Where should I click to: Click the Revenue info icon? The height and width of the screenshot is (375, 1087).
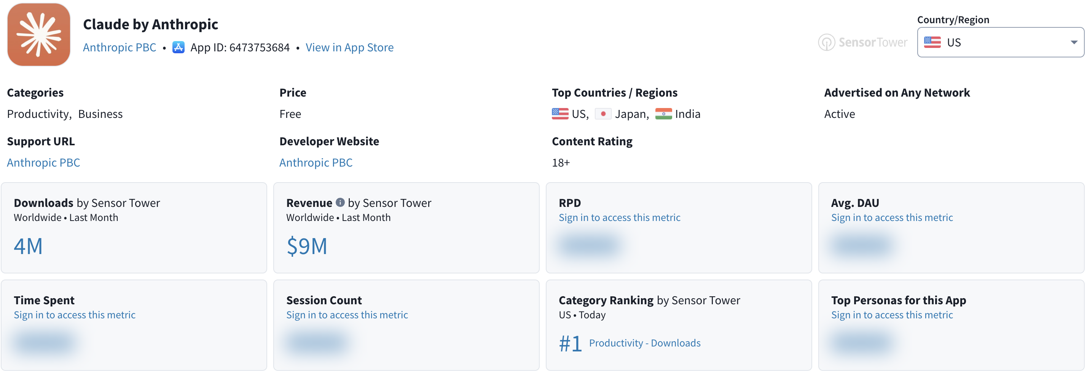click(340, 202)
